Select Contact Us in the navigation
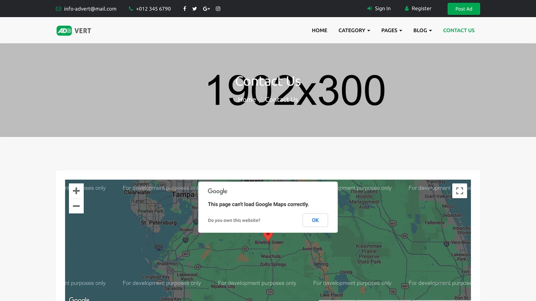The height and width of the screenshot is (301, 536). [x=459, y=31]
